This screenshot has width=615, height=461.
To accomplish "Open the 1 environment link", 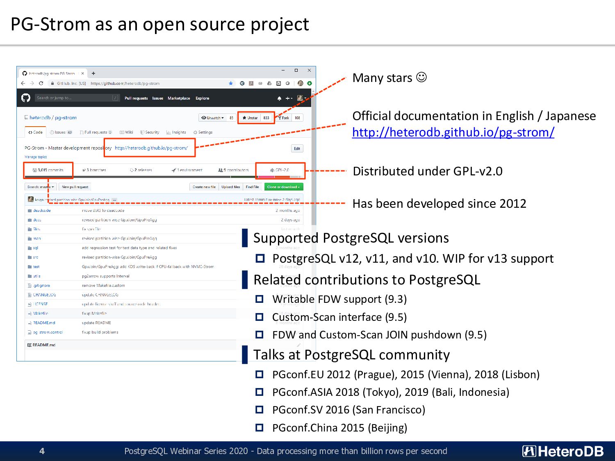I will click(187, 170).
